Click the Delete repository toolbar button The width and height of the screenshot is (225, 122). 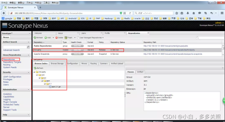coord(59,38)
